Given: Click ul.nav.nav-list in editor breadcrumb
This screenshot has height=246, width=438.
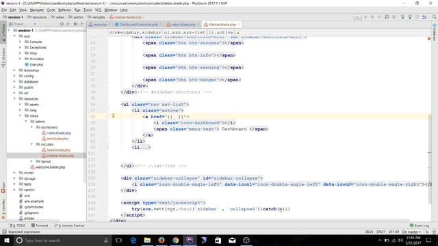Looking at the screenshot, I should 184,33.
